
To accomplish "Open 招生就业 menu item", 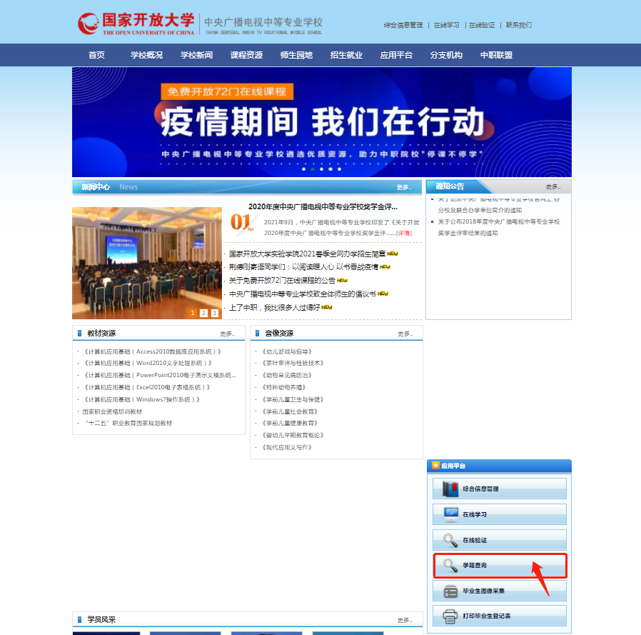I will pyautogui.click(x=346, y=55).
